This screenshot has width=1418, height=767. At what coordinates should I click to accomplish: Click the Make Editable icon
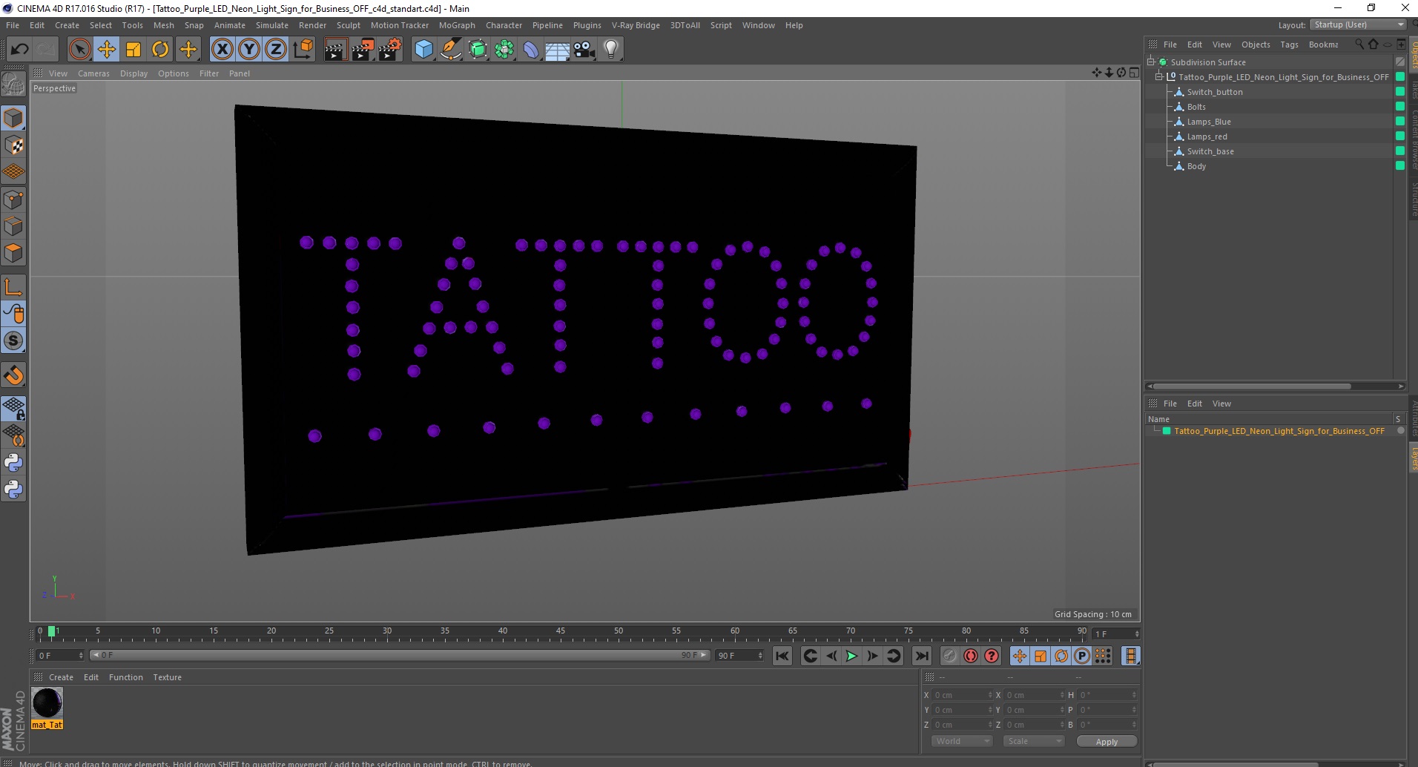point(13,85)
